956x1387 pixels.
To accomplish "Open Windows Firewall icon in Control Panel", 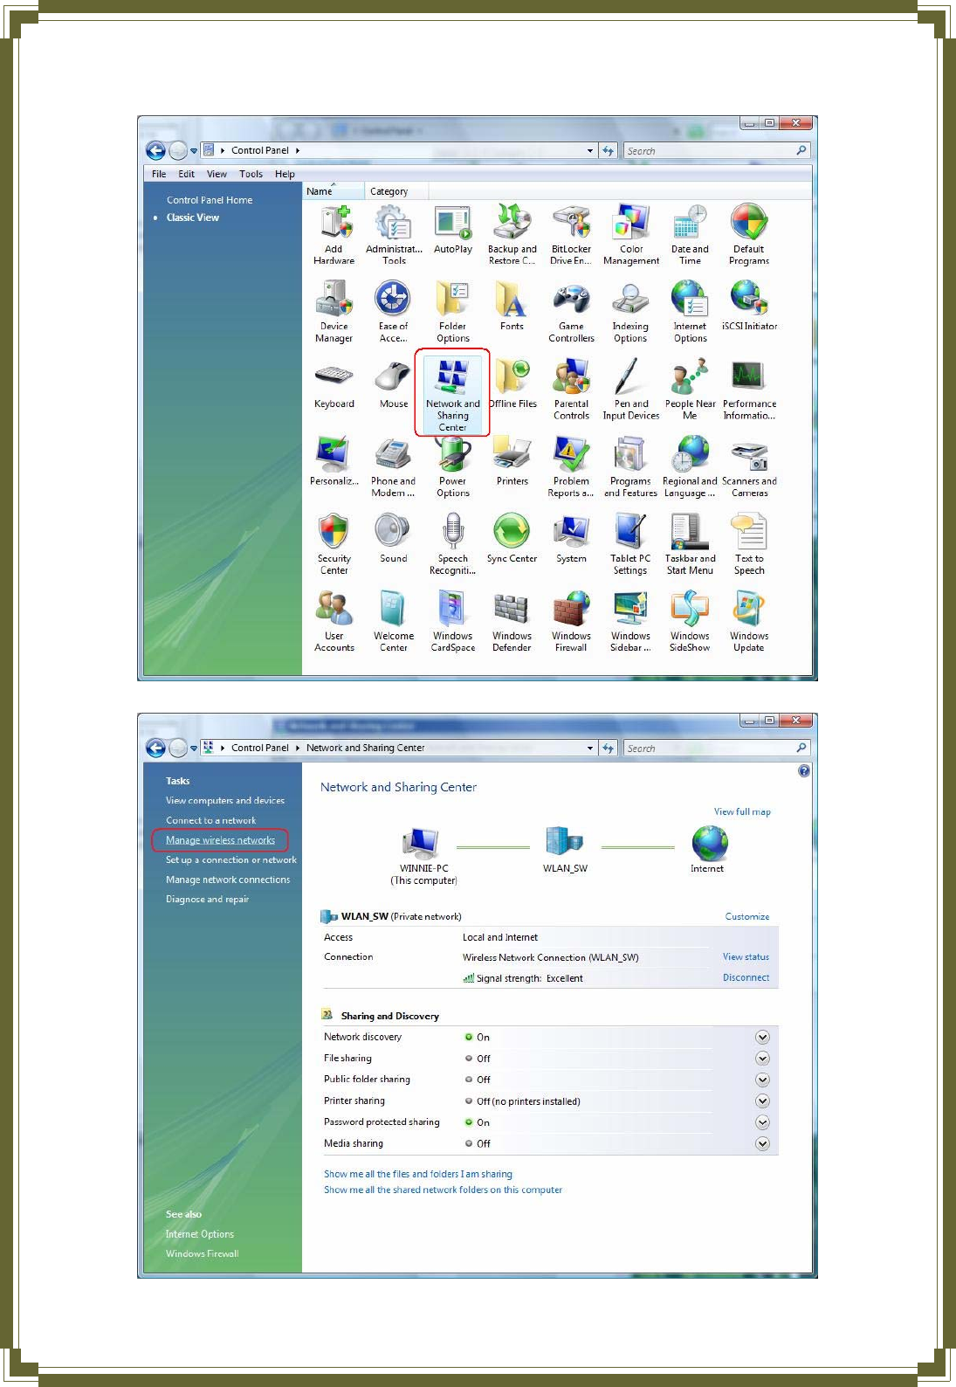I will tap(571, 622).
